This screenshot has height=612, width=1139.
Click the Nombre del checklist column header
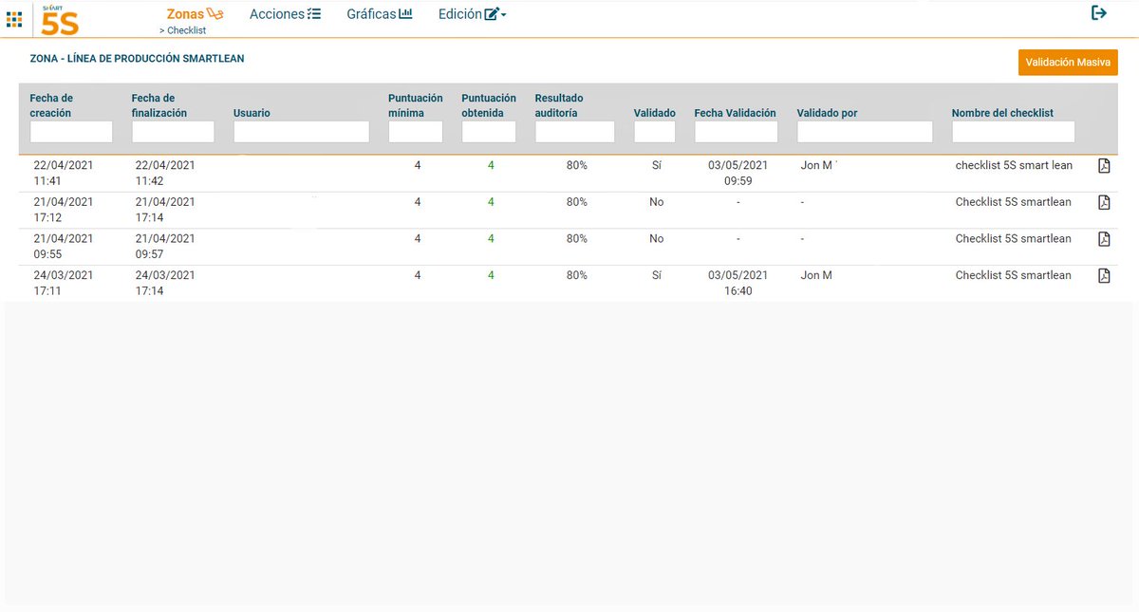coord(1002,113)
